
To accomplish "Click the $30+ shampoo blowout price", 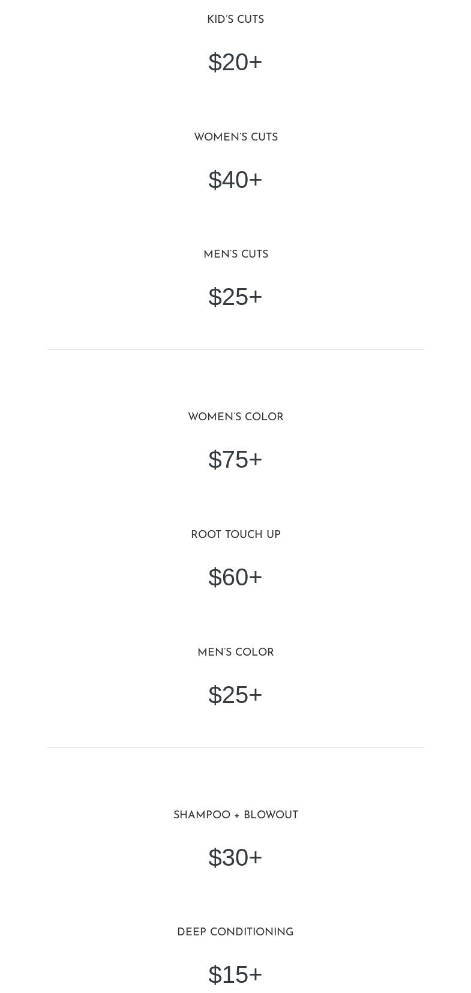I will click(x=235, y=858).
